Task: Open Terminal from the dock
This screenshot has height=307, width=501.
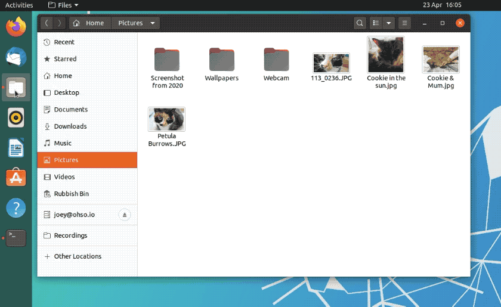Action: point(16,238)
